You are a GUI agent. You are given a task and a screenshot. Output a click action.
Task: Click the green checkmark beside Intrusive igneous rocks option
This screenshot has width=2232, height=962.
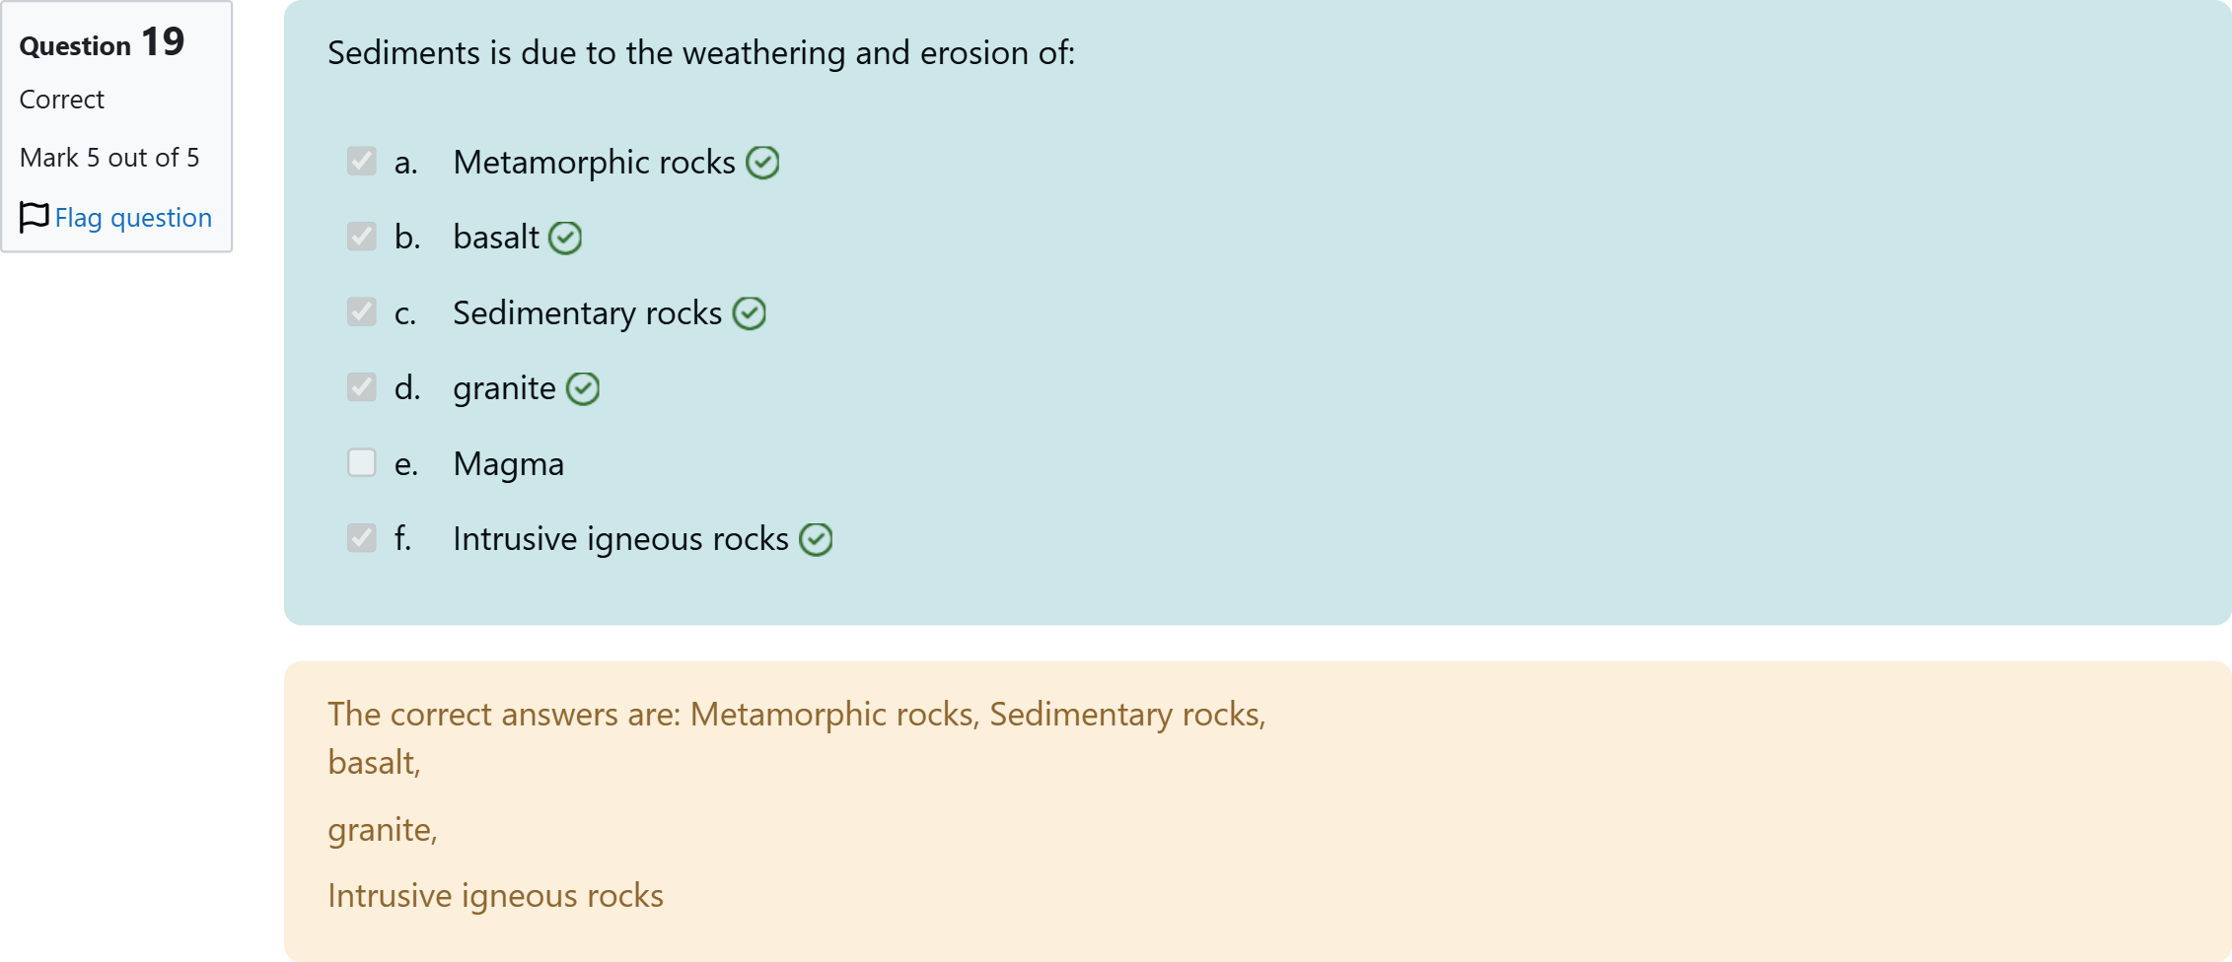(x=816, y=540)
